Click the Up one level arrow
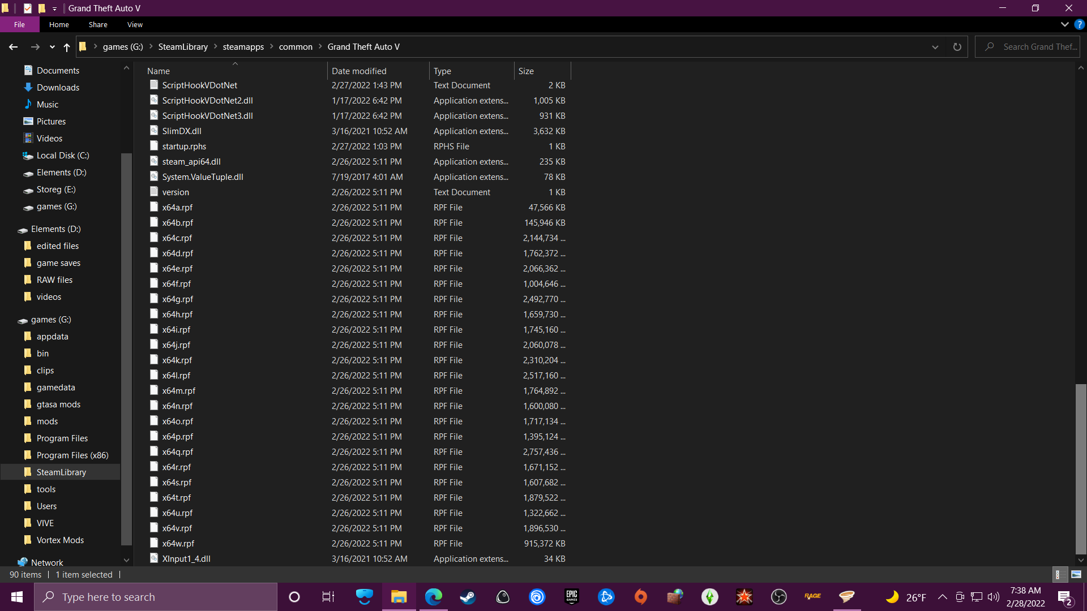1087x611 pixels. pyautogui.click(x=67, y=47)
